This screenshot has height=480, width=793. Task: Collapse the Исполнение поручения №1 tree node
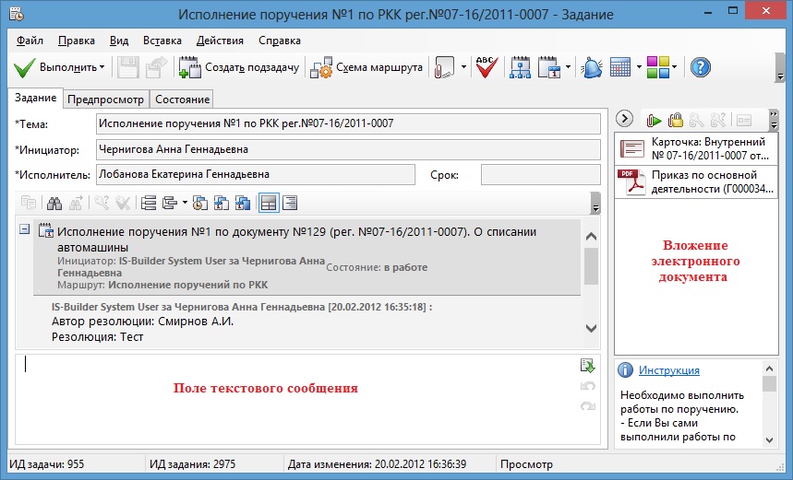(24, 229)
